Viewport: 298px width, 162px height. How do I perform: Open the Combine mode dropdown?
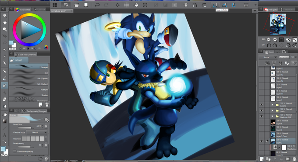(37, 132)
